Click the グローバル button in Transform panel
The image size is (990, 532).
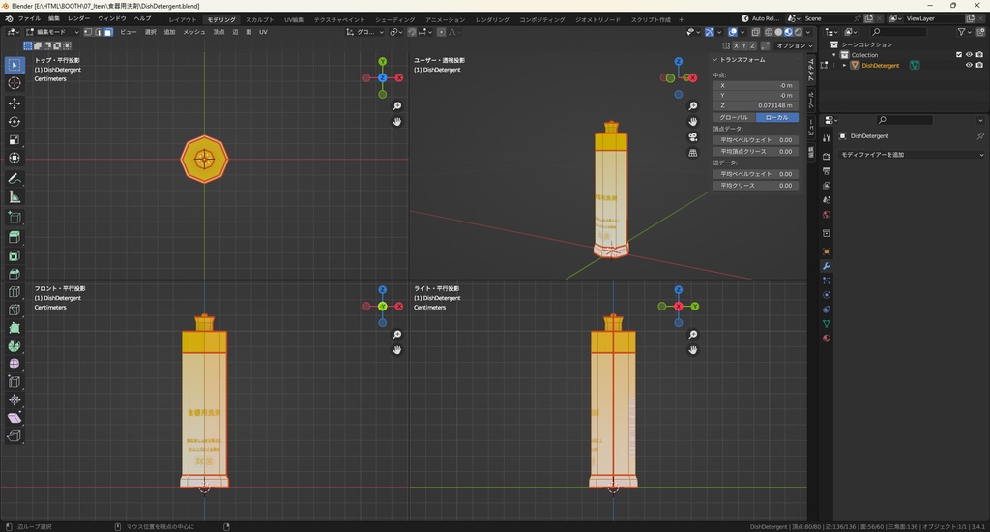coord(734,117)
